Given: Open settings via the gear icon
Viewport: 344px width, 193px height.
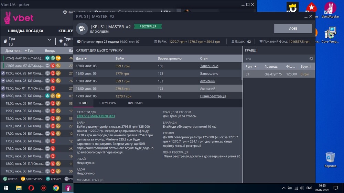Looking at the screenshot, I should coord(65,12).
